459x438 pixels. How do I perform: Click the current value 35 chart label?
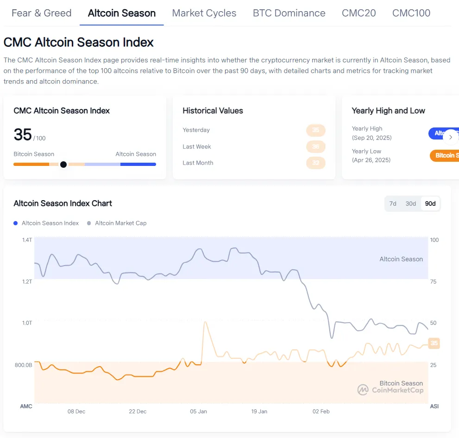(x=434, y=343)
